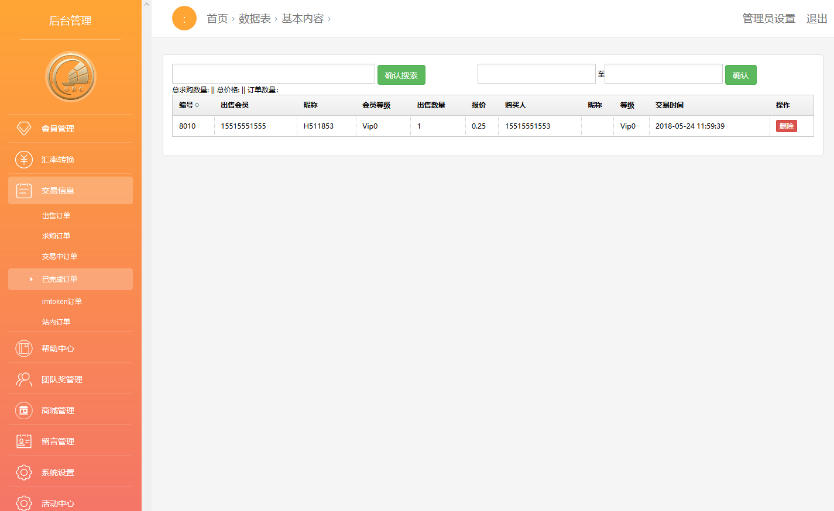The width and height of the screenshot is (834, 511).
Task: Click the diamond icon beside 會員管理
Action: (24, 129)
